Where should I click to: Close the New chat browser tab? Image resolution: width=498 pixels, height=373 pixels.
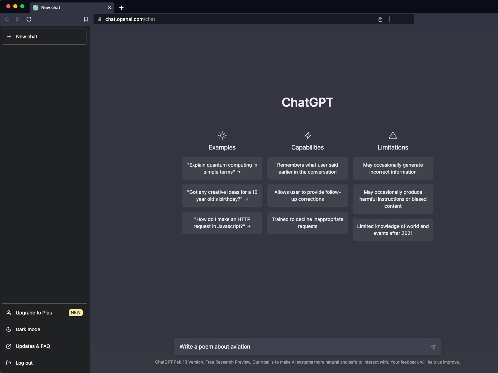tap(110, 8)
